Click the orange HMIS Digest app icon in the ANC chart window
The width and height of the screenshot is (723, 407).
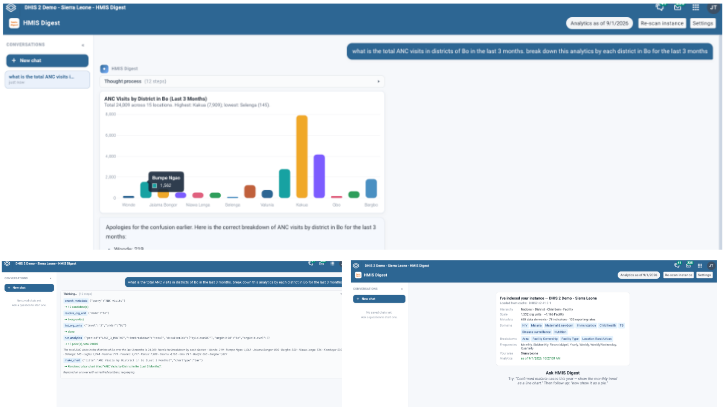click(x=14, y=23)
